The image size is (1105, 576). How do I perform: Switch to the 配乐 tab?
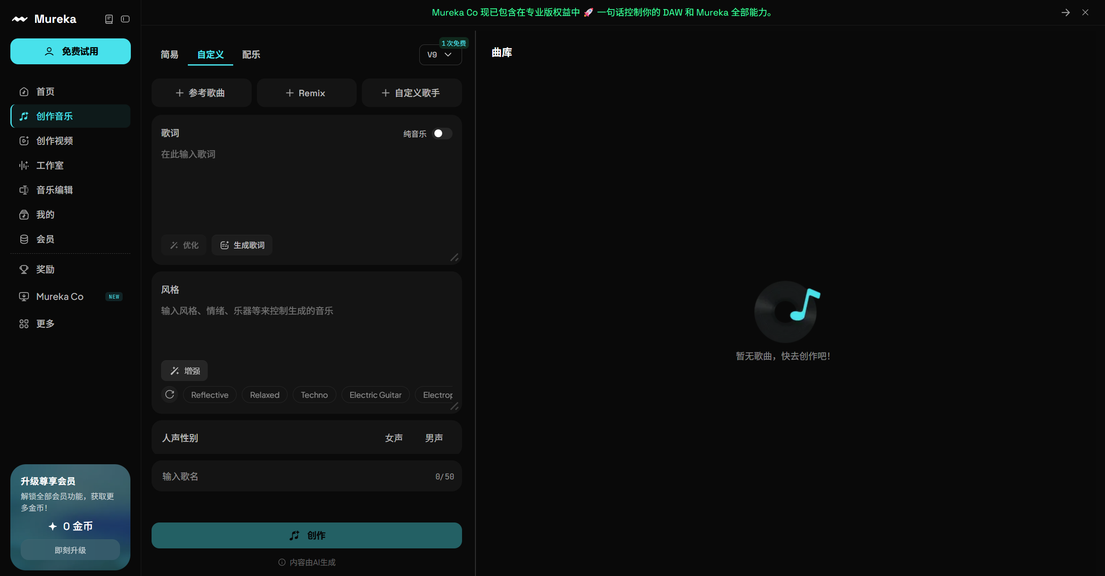coord(251,54)
